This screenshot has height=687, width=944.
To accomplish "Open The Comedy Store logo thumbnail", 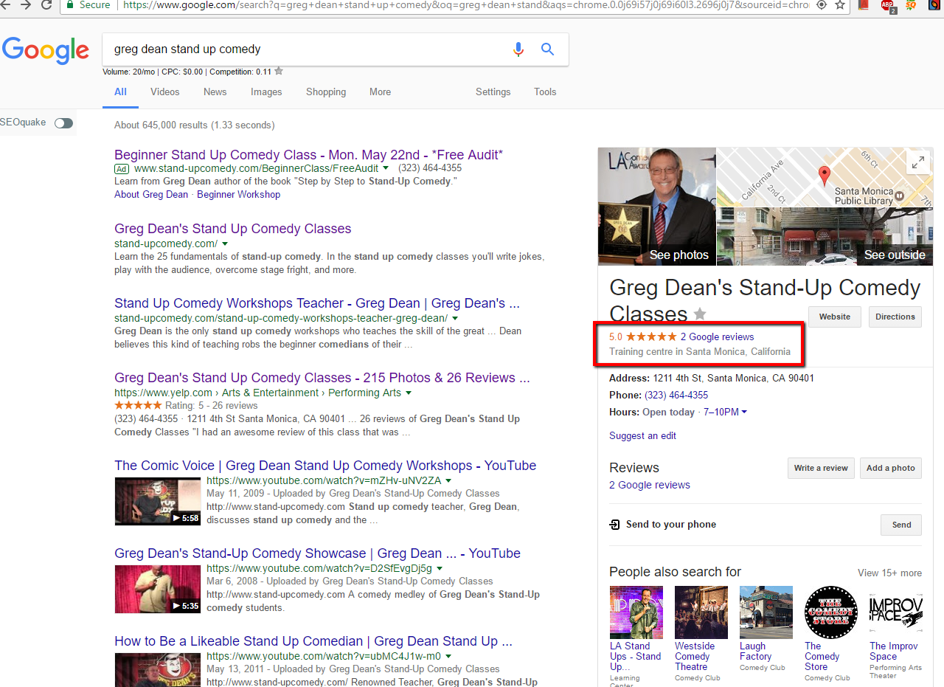I will tap(830, 612).
